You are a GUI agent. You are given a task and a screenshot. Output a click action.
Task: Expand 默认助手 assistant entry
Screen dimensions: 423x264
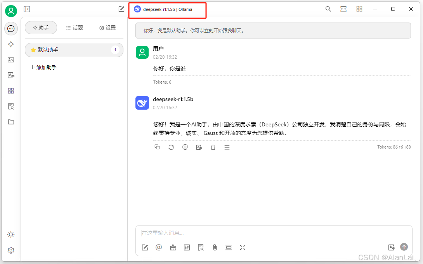(x=74, y=50)
